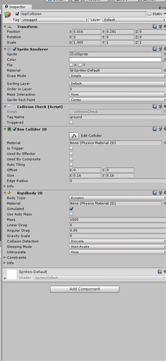This screenshot has height=361, width=166.
Task: Toggle Used By Composite checkbox
Action: [71, 159]
